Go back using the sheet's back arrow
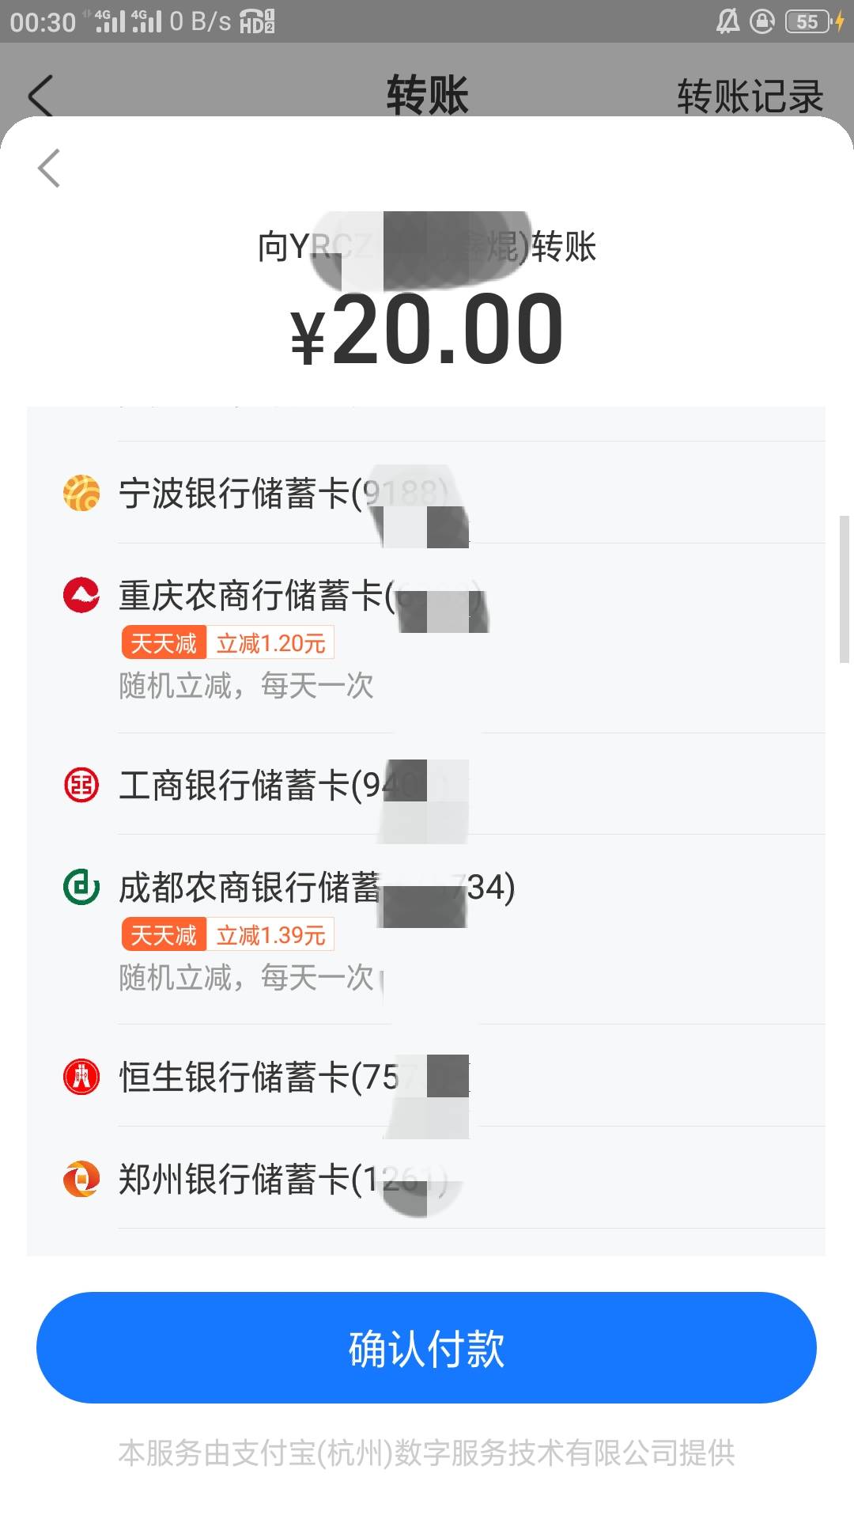 pyautogui.click(x=49, y=168)
